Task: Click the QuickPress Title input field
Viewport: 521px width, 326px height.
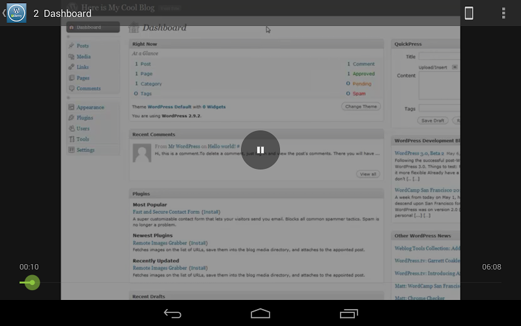Action: (439, 56)
